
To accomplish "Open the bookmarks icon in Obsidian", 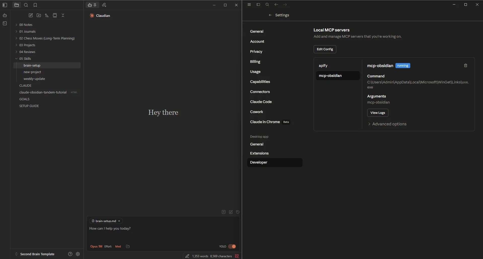I will pos(35,5).
